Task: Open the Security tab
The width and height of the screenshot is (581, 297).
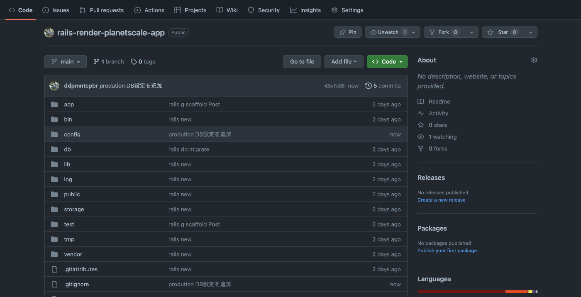Action: [x=264, y=10]
